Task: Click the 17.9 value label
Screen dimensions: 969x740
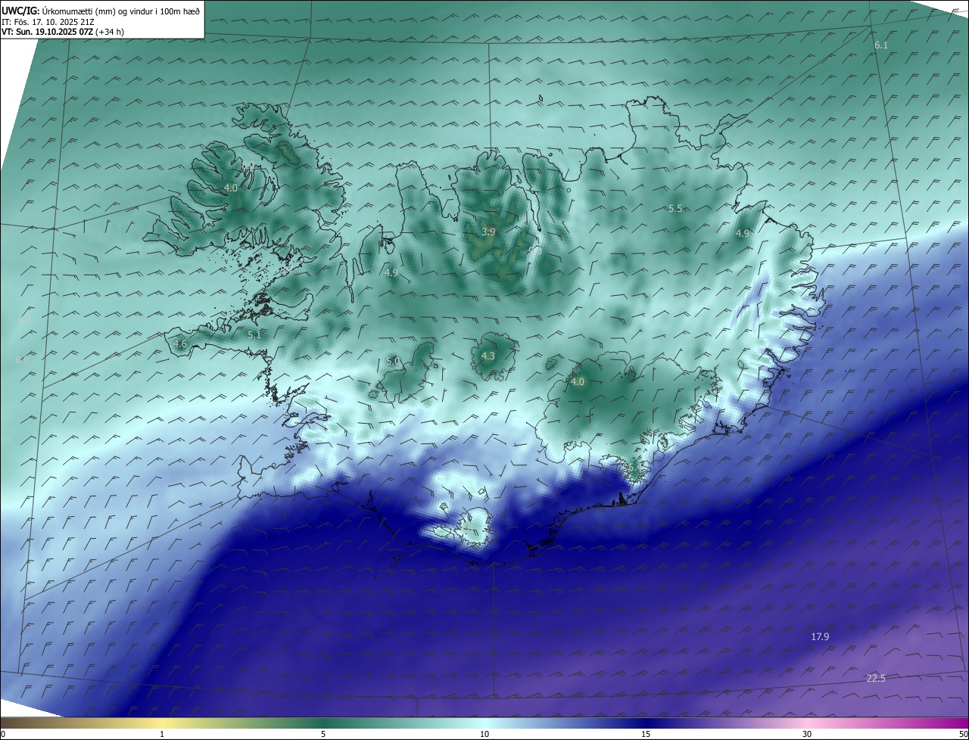Action: point(820,637)
